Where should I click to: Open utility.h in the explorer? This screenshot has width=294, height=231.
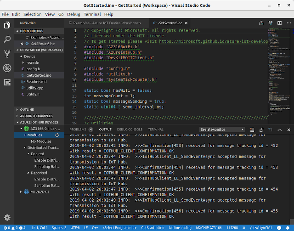pos(39,94)
